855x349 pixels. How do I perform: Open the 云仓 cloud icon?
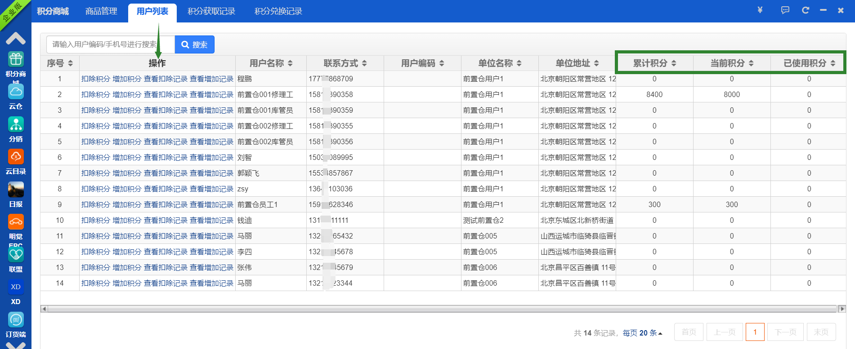tap(16, 92)
